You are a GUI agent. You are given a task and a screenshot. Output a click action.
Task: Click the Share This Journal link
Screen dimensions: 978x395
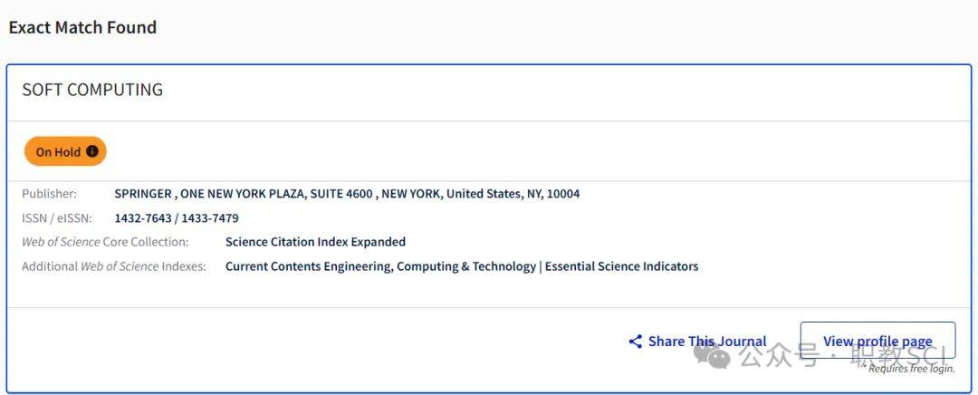[706, 342]
